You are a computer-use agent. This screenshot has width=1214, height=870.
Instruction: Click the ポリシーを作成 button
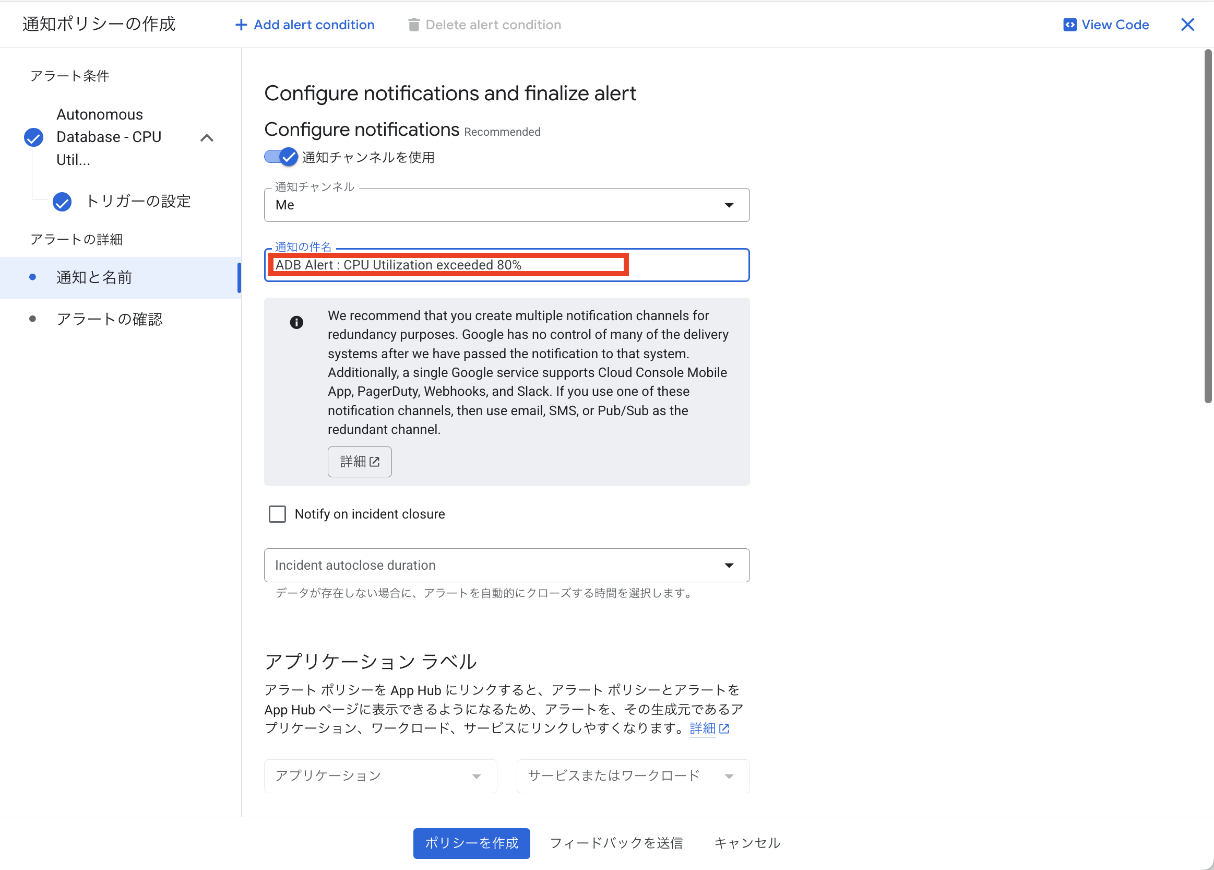pos(471,843)
